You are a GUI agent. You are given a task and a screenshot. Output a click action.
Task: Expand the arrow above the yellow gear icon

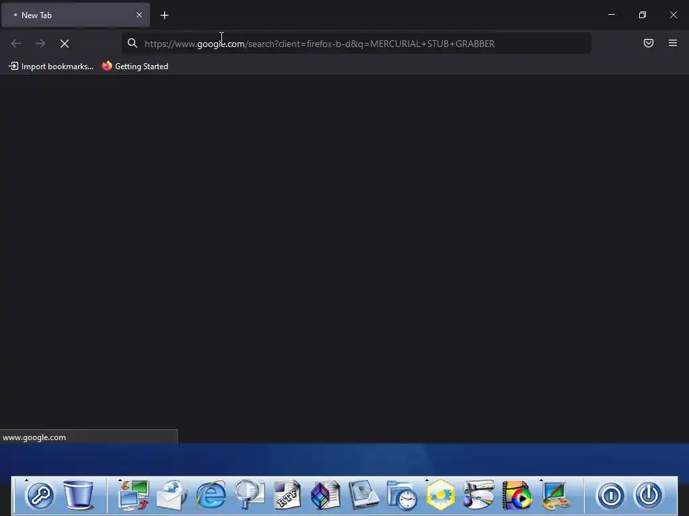(427, 480)
